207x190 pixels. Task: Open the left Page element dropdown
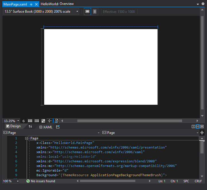click(51, 133)
